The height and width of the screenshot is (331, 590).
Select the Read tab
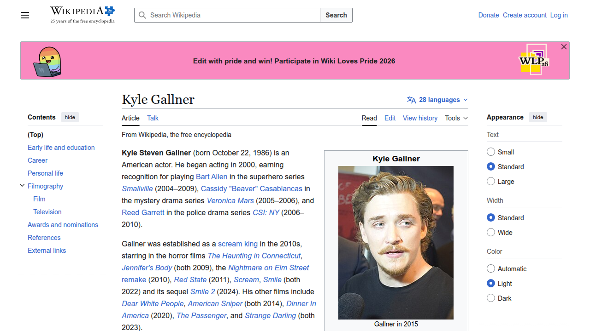tap(369, 118)
